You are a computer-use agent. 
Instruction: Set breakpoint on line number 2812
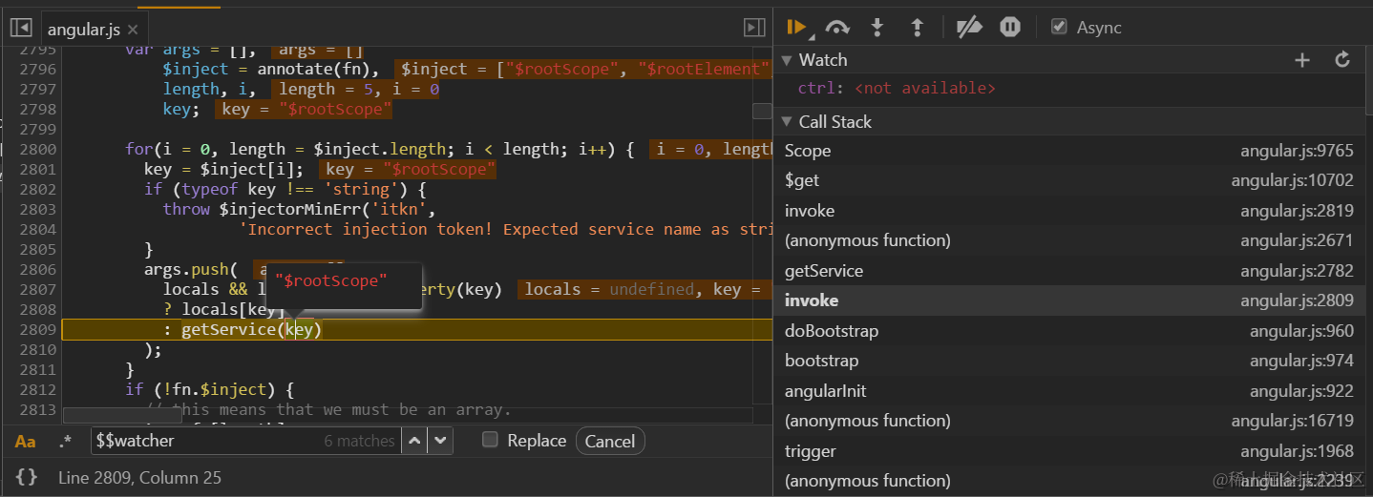(36, 389)
